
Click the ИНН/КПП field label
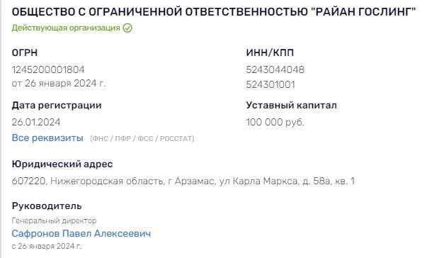click(270, 52)
